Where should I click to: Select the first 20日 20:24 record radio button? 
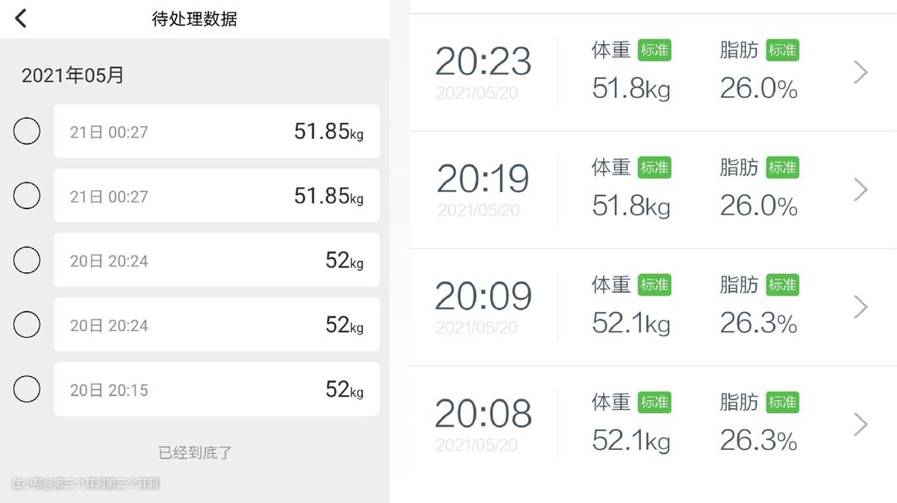pyautogui.click(x=27, y=260)
